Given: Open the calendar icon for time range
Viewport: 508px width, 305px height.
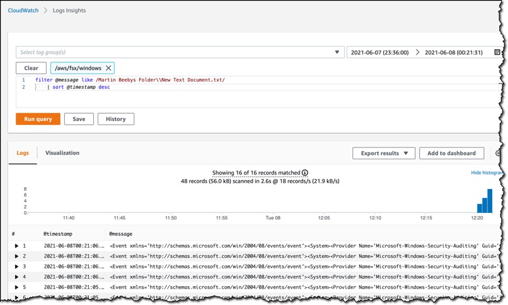Looking at the screenshot, I should pos(497,52).
